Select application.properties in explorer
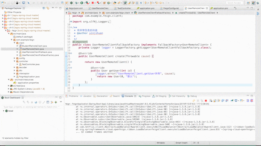Image resolution: width=261 pixels, height=146 pixels. click(28, 83)
